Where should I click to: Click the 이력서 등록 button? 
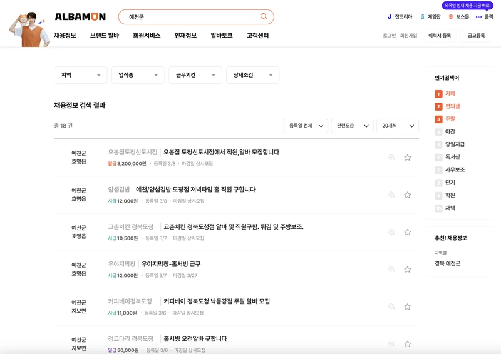[x=440, y=36]
